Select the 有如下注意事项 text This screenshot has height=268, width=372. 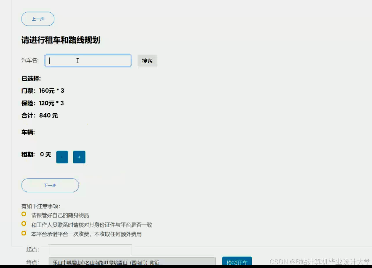(x=41, y=206)
